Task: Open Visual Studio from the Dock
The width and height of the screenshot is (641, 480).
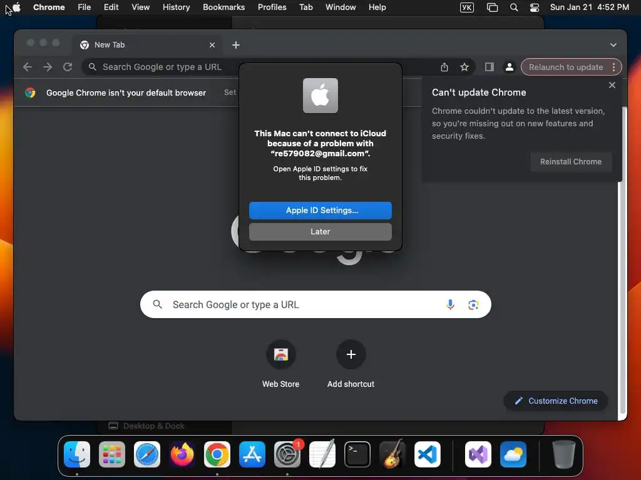Action: pos(478,454)
